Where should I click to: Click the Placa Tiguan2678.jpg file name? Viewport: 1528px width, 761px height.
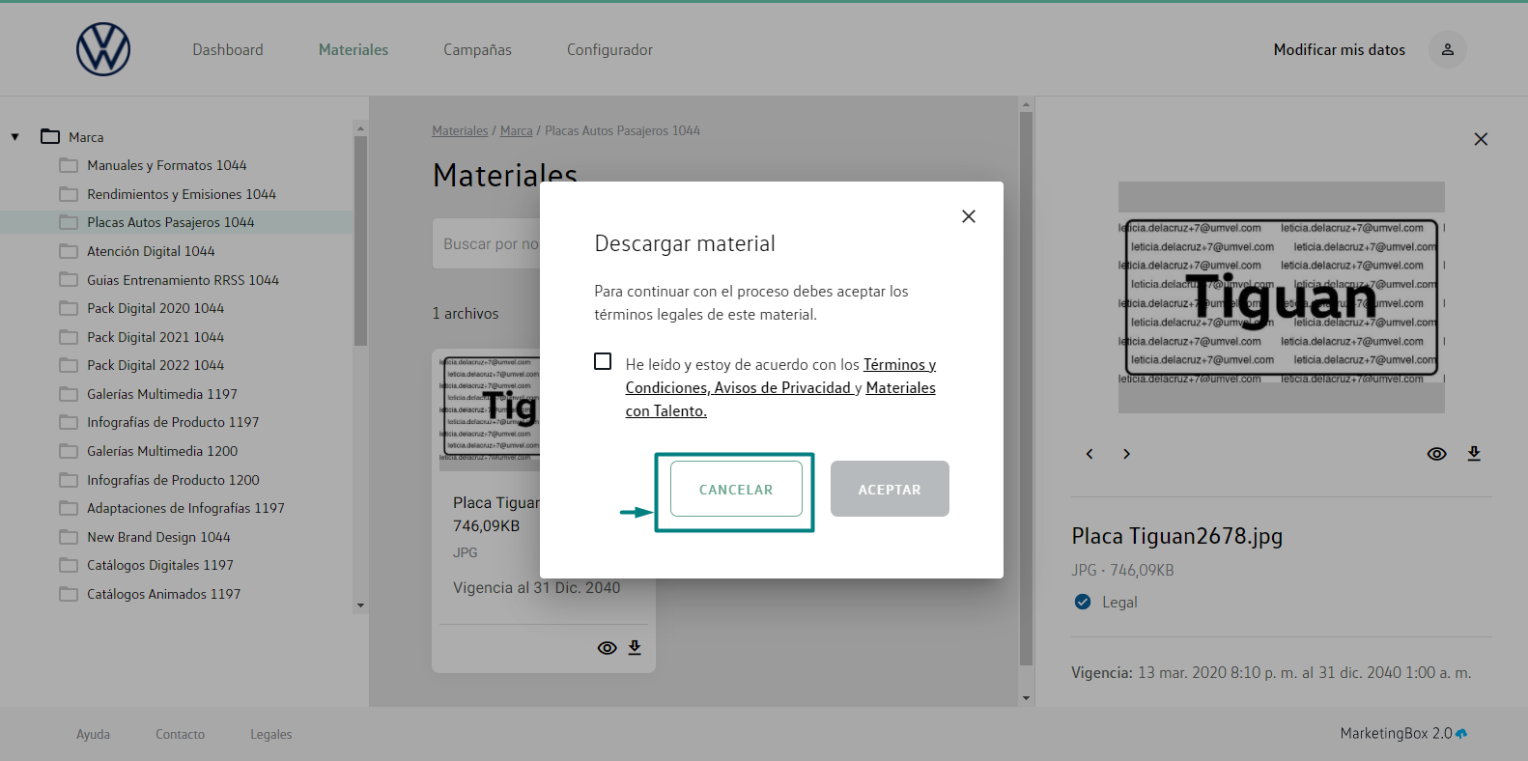coord(1176,536)
